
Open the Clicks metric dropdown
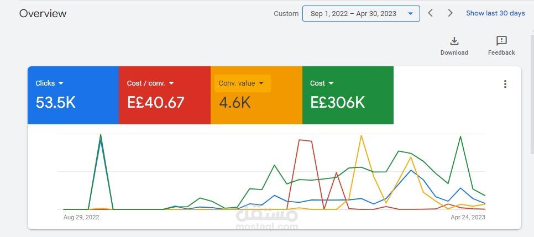(50, 83)
